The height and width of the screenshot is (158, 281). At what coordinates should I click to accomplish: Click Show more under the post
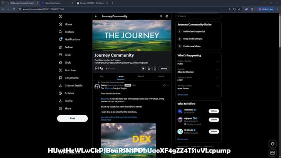pyautogui.click(x=106, y=120)
